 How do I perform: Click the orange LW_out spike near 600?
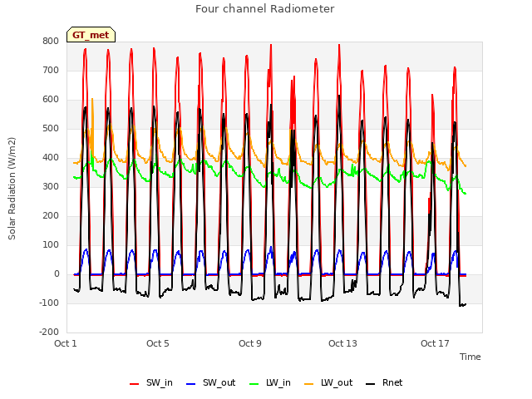coord(92,100)
